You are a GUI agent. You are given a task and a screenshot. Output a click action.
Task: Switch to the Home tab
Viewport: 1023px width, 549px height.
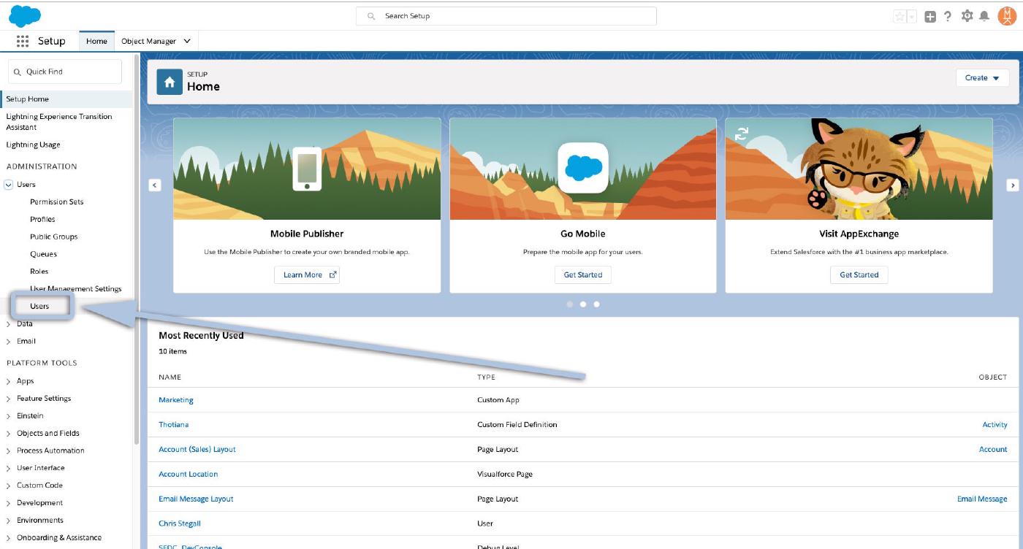(96, 42)
